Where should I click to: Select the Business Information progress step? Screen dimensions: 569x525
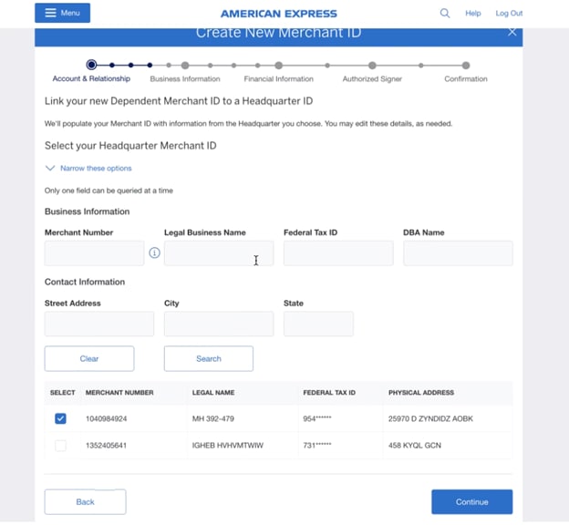point(185,66)
